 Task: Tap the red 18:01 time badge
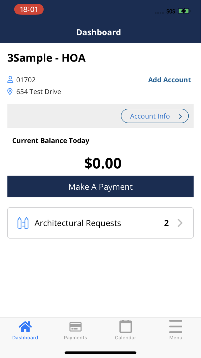click(x=29, y=9)
